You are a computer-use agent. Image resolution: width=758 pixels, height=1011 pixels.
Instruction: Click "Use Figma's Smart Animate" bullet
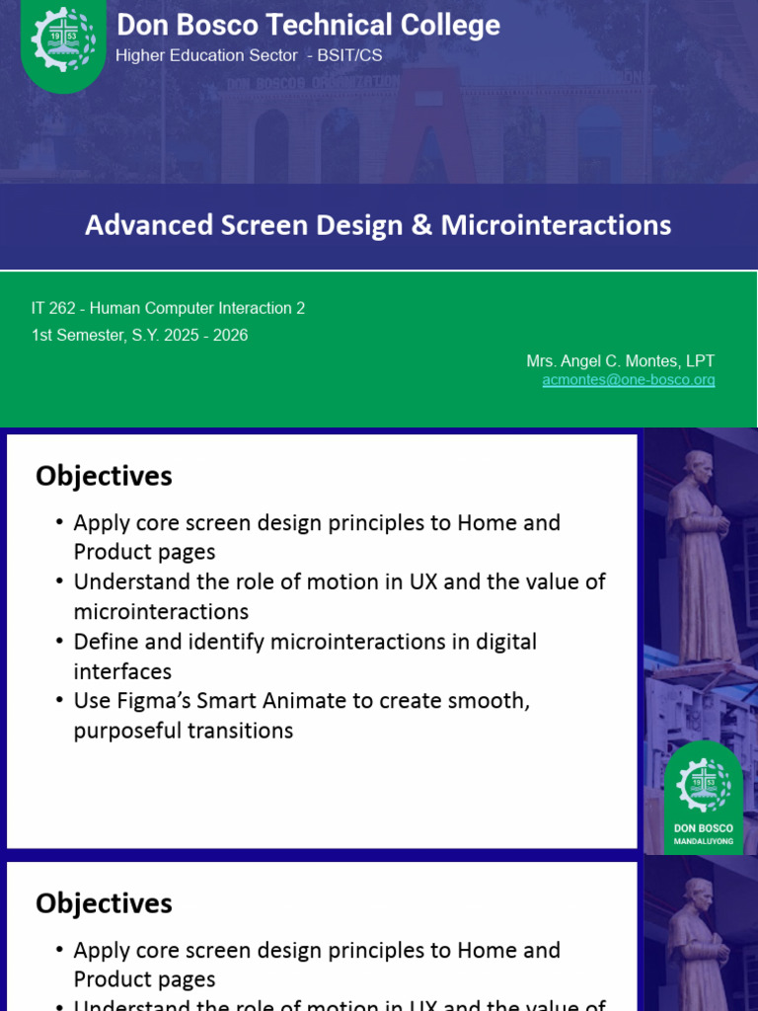pos(293,716)
